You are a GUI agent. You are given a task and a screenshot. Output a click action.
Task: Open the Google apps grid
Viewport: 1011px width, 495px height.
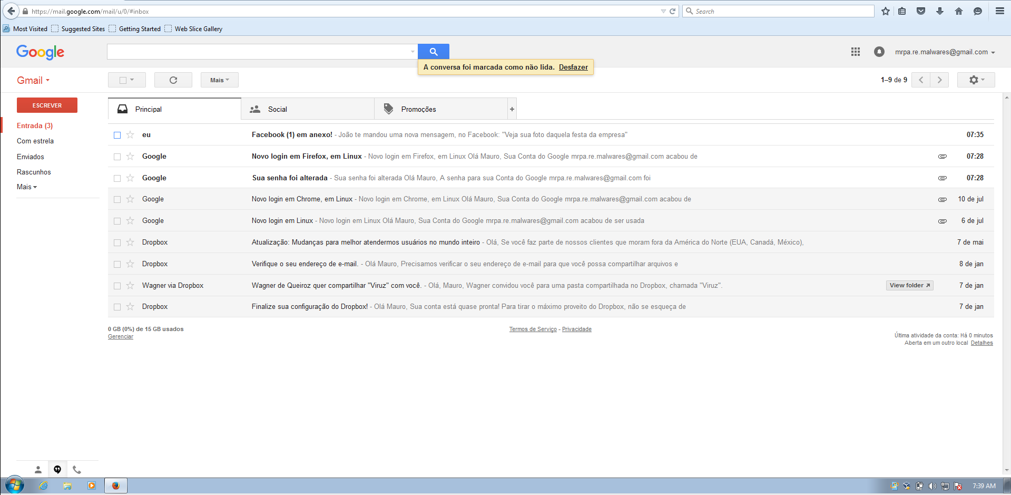tap(855, 52)
